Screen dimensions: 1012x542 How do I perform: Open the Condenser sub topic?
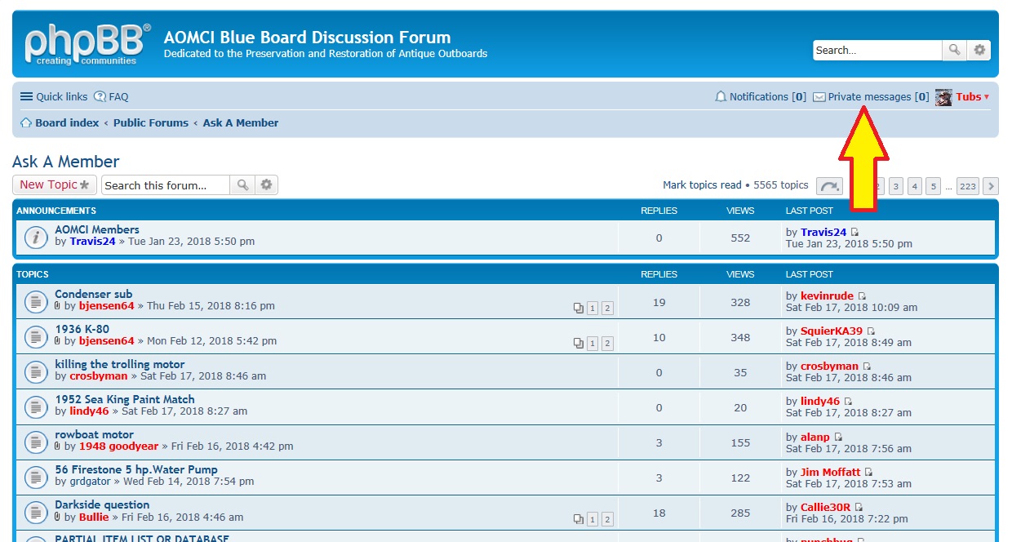[x=93, y=294]
